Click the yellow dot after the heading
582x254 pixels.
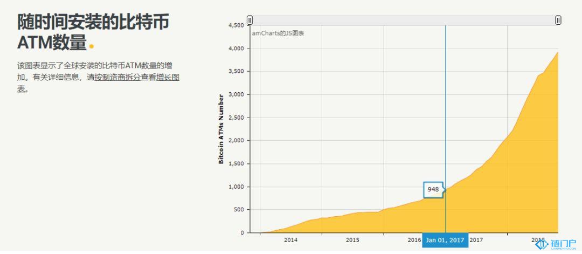point(92,46)
